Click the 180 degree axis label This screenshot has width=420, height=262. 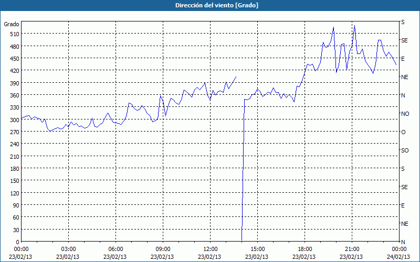pos(15,169)
